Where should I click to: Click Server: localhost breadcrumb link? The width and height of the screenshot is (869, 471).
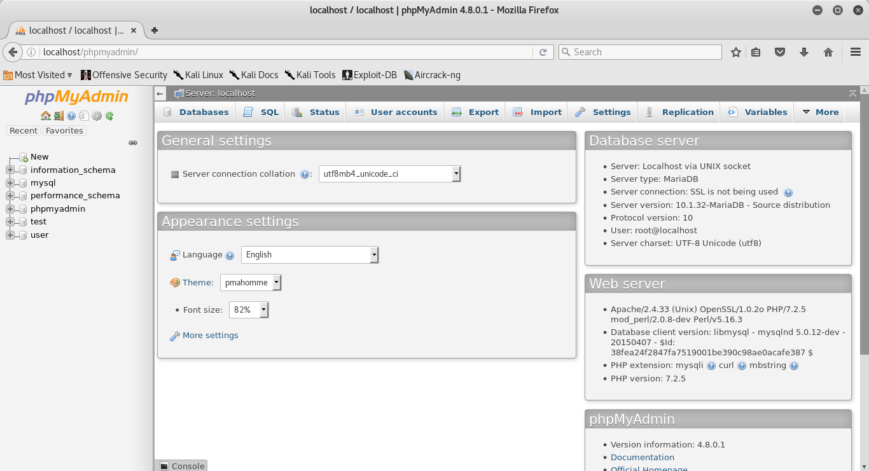[x=220, y=93]
